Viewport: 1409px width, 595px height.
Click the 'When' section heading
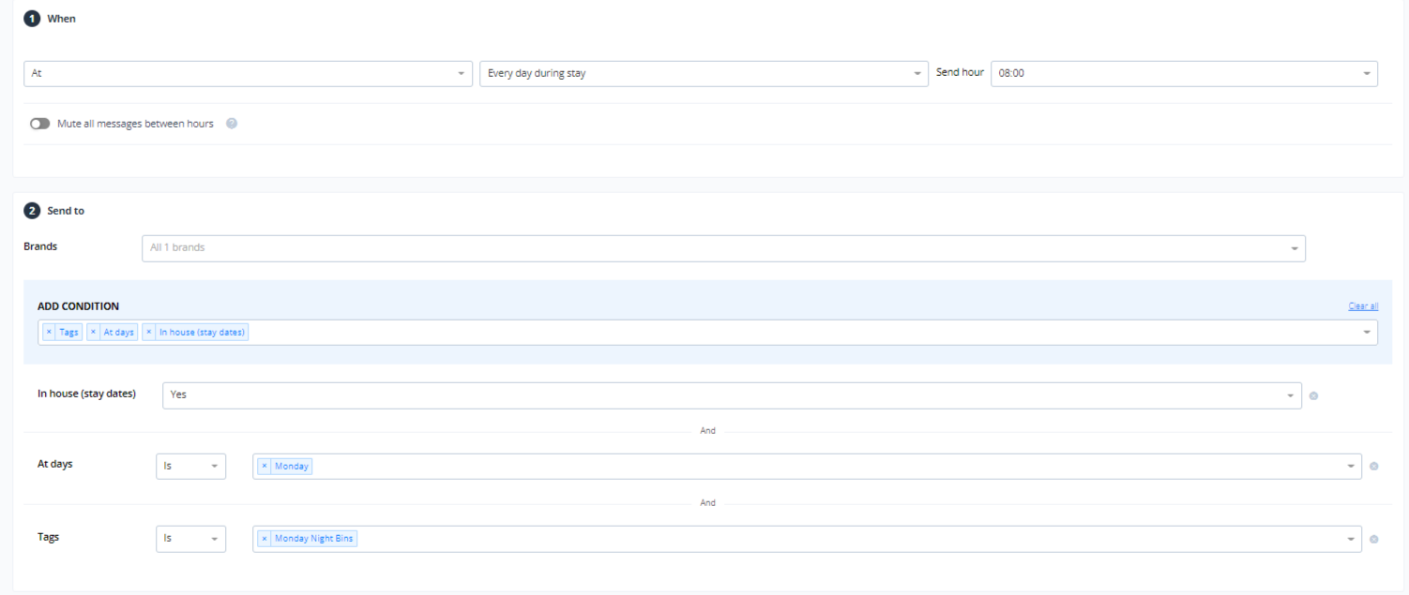tap(62, 18)
